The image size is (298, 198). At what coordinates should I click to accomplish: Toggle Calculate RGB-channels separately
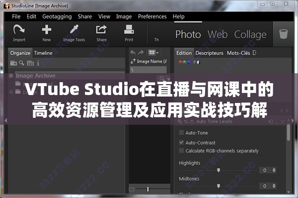[181, 150]
